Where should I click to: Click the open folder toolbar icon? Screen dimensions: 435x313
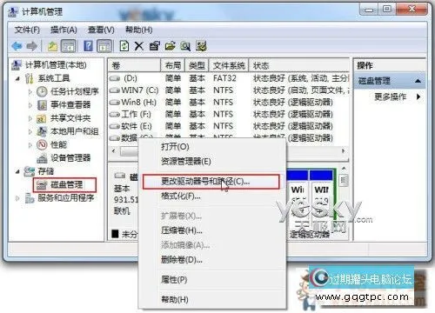[x=171, y=46]
